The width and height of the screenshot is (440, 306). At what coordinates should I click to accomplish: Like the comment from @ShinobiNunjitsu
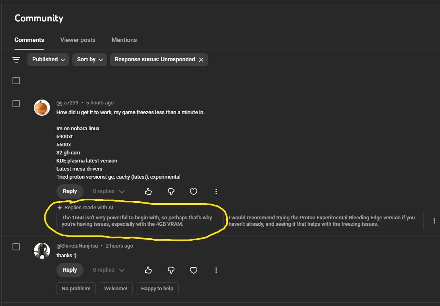click(148, 270)
